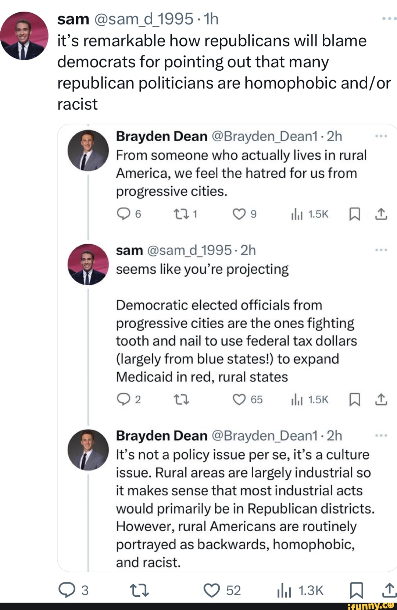Share Brayden Dean's rural America tweet
The width and height of the screenshot is (397, 610).
pos(381,214)
